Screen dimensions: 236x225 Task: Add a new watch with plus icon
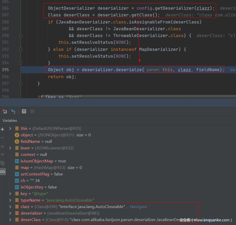[3, 129]
